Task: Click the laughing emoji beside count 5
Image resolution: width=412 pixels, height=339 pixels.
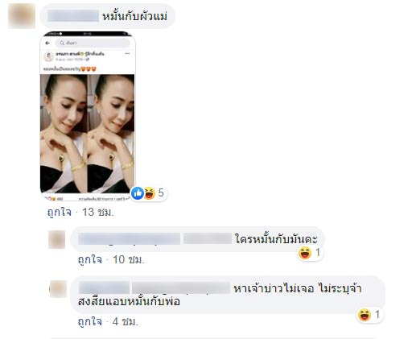Action: pyautogui.click(x=150, y=193)
